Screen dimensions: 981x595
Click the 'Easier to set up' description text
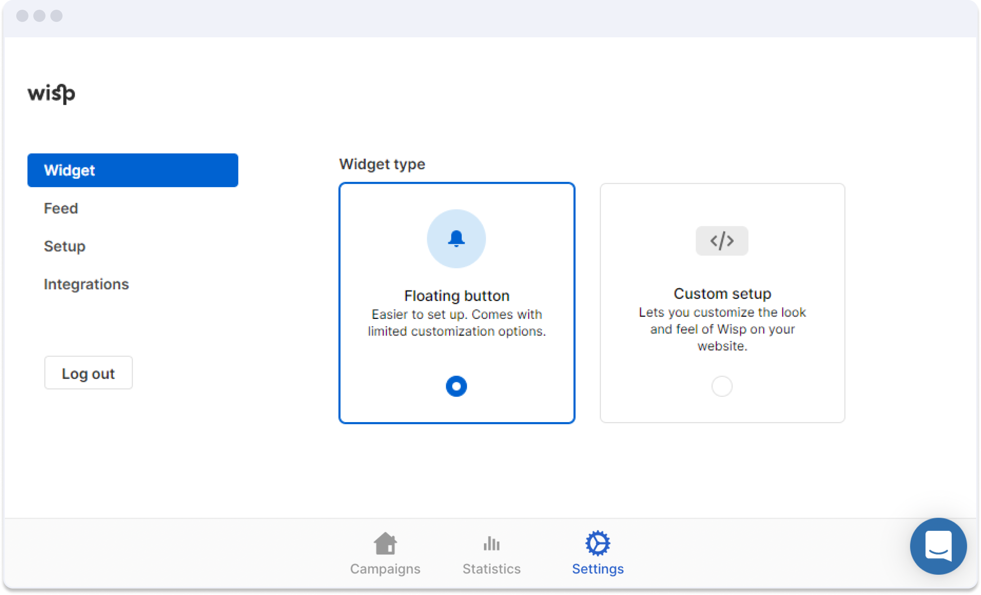pos(457,323)
